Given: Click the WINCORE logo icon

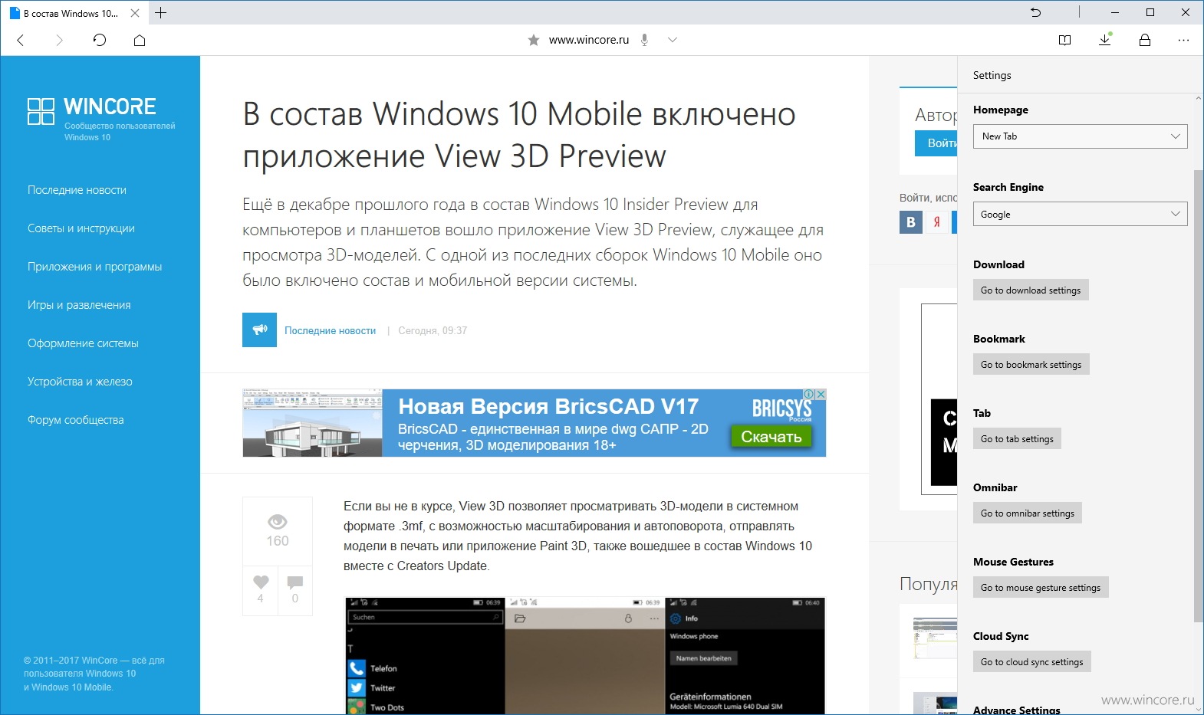Looking at the screenshot, I should coord(41,111).
